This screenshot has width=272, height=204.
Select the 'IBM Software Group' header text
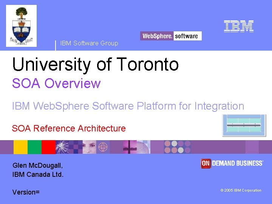[x=89, y=43]
